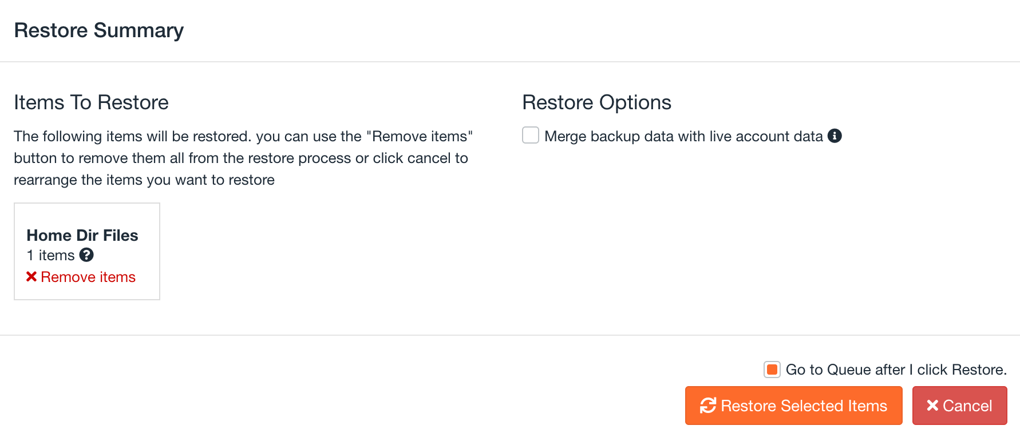Viewport: 1020px width, 445px height.
Task: Click the word Restore on the orange button
Action: click(749, 406)
